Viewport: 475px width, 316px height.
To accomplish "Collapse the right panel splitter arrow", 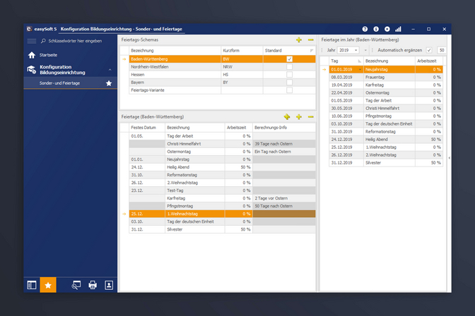I will click(449, 158).
